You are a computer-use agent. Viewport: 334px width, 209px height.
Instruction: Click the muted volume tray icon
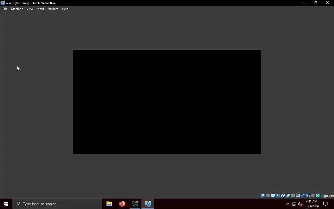click(300, 204)
